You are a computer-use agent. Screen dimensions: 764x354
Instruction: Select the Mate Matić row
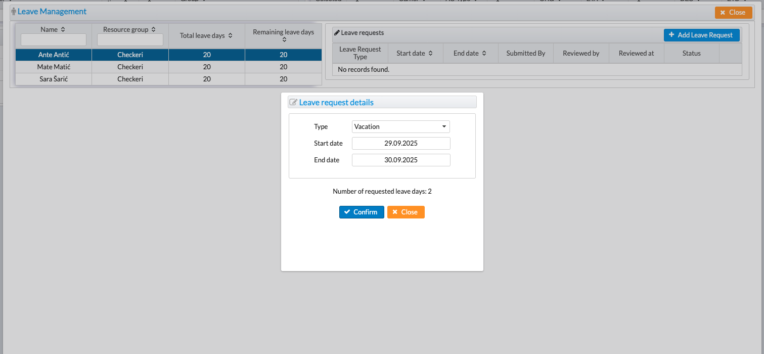[x=54, y=67]
